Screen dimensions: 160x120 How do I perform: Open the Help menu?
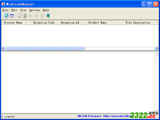coord(46,10)
